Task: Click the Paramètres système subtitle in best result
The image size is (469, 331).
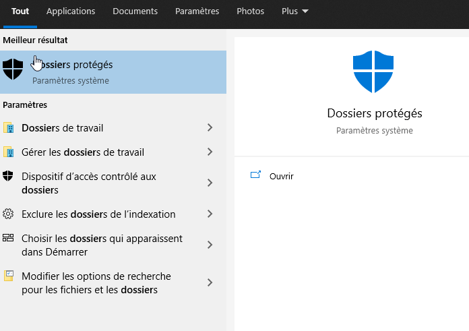Action: [71, 81]
